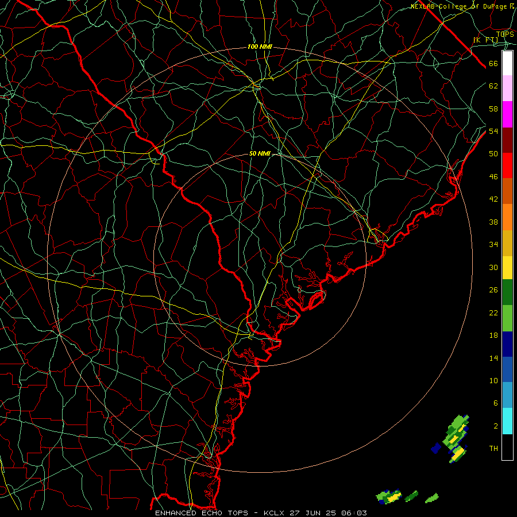The height and width of the screenshot is (517, 517).
Task: Click the cyan legend color band
Action: (507, 421)
